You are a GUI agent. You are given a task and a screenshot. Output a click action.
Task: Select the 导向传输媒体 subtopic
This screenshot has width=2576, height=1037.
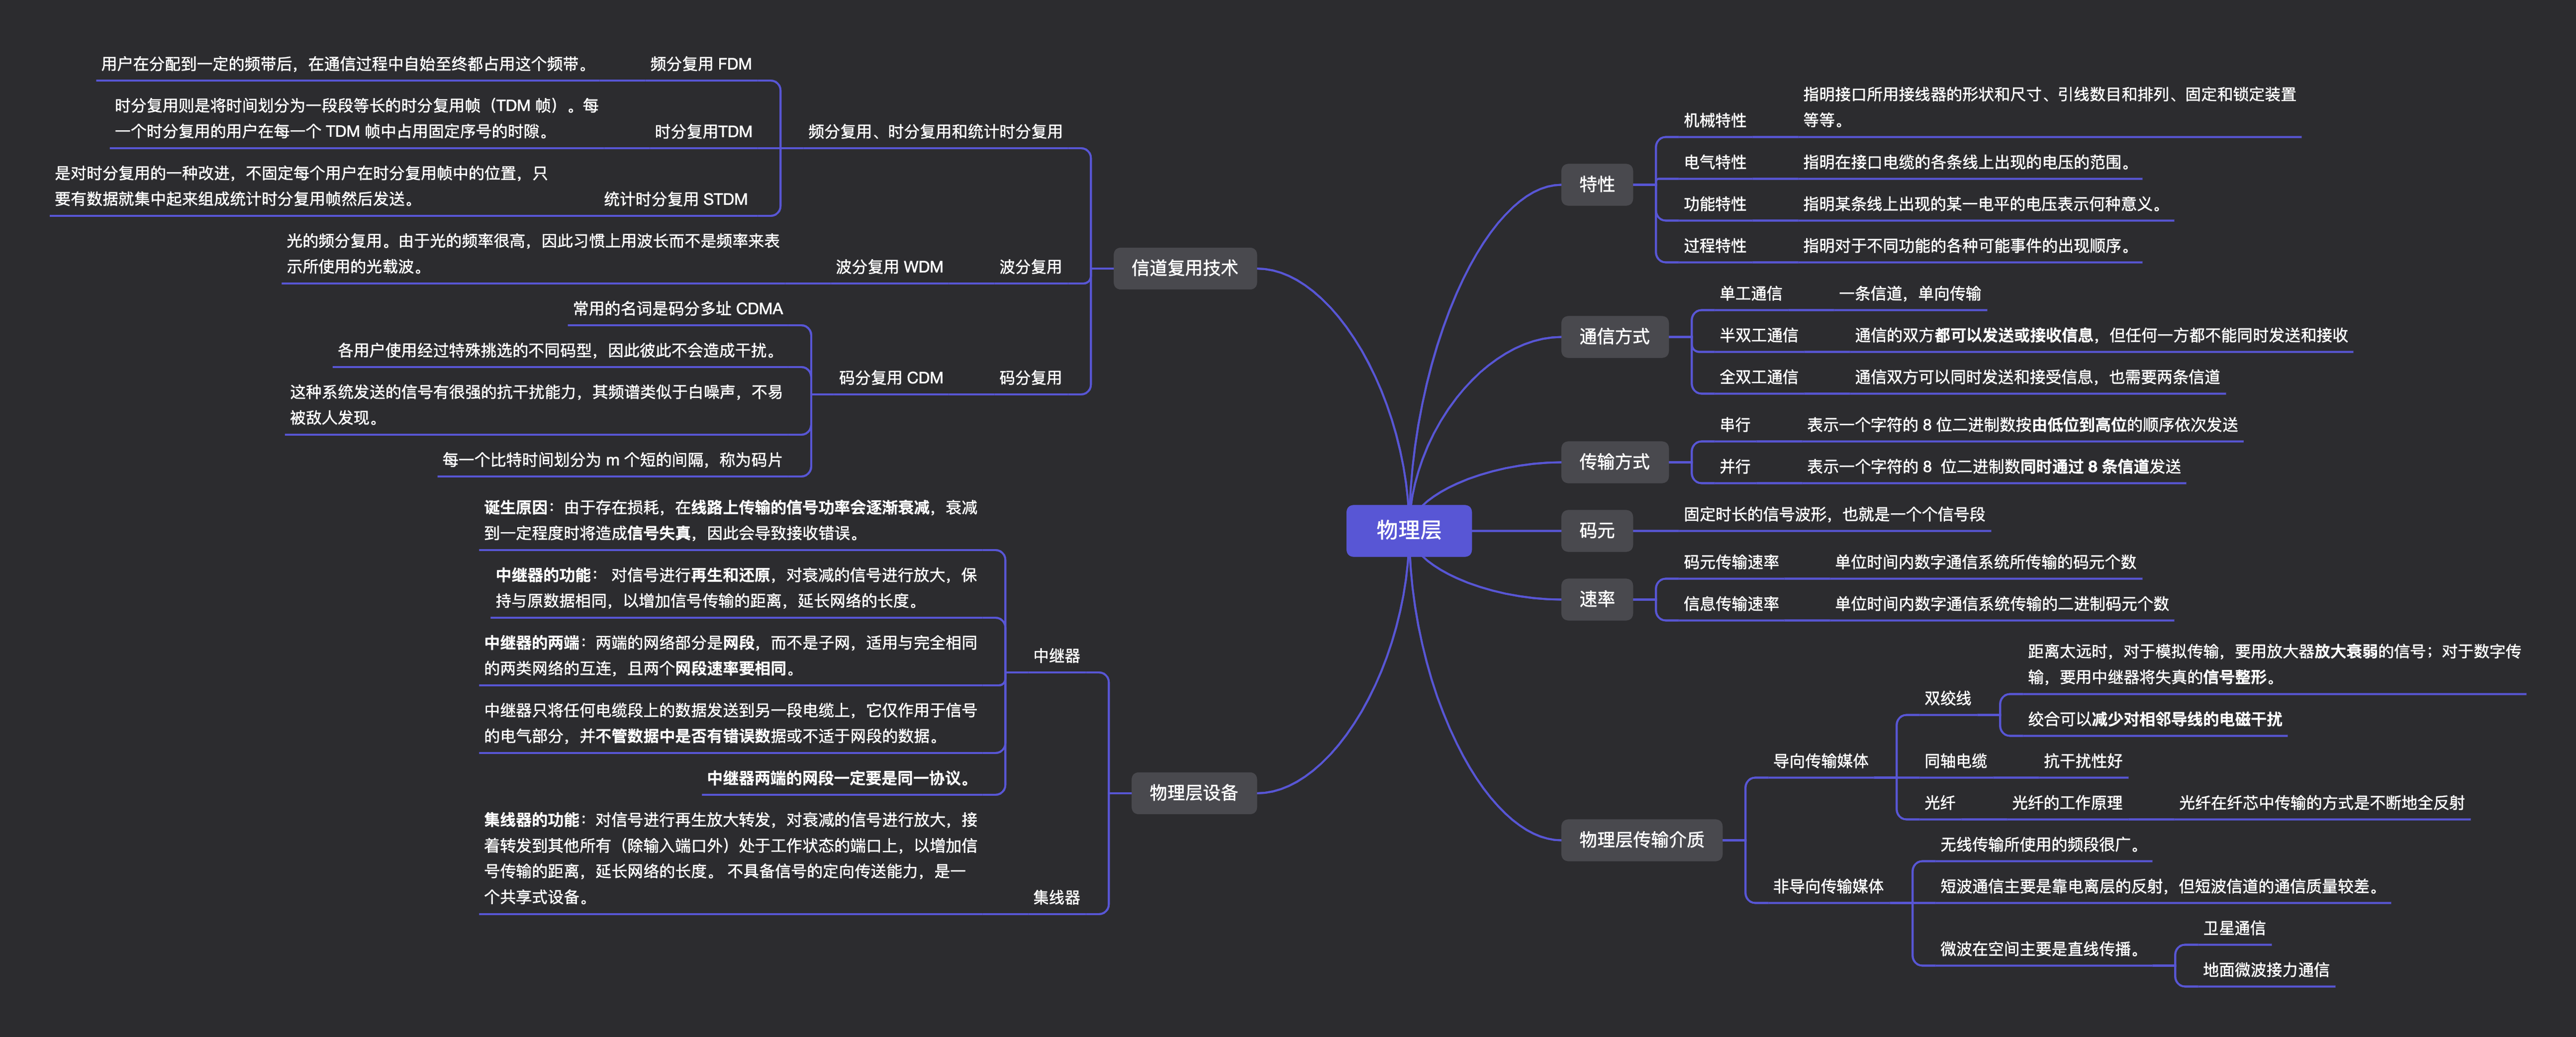[x=1820, y=761]
